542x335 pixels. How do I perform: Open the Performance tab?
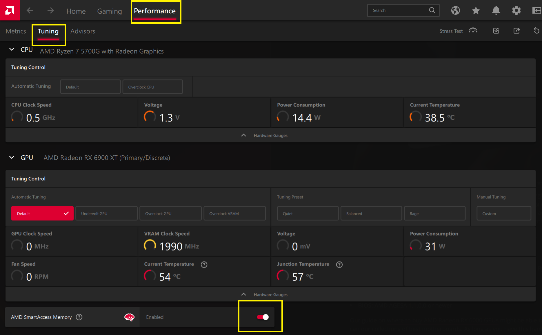155,11
